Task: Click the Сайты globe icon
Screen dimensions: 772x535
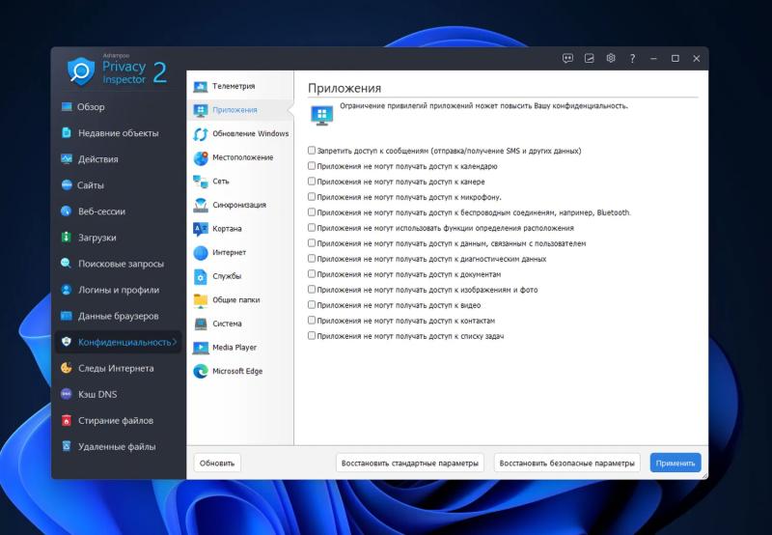Action: (67, 184)
